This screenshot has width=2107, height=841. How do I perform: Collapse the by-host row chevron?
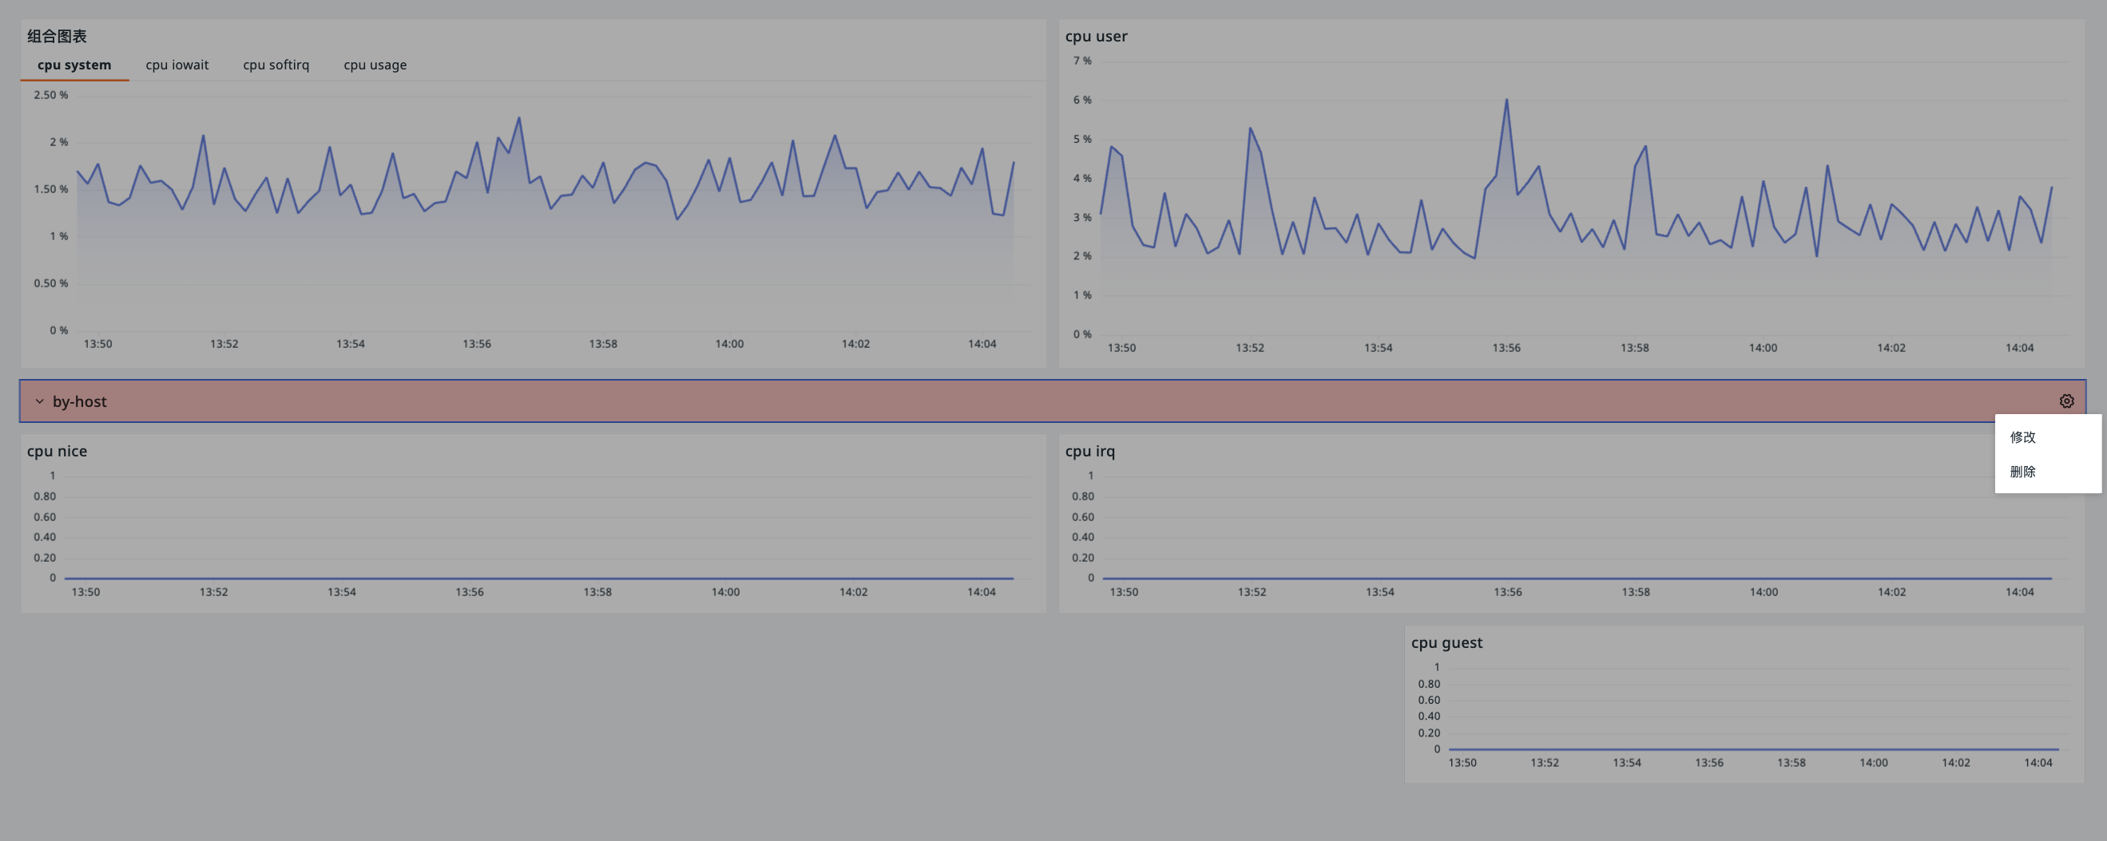coord(39,401)
